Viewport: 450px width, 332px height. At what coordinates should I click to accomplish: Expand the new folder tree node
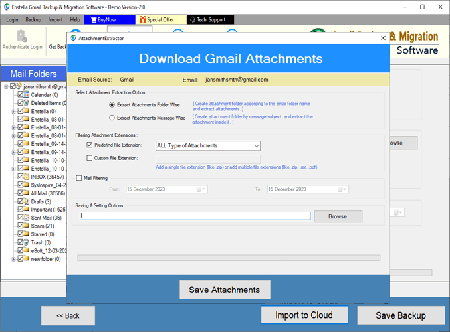click(x=13, y=259)
